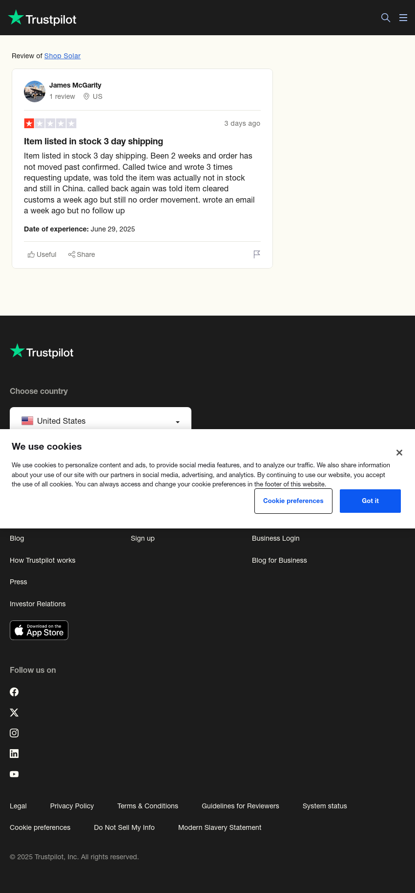
Task: Open Trustpilot Facebook page icon
Action: pos(14,692)
